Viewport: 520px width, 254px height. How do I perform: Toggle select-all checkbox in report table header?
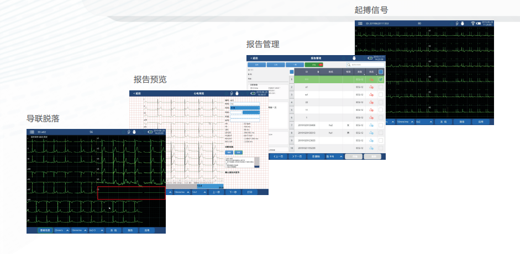[x=380, y=72]
